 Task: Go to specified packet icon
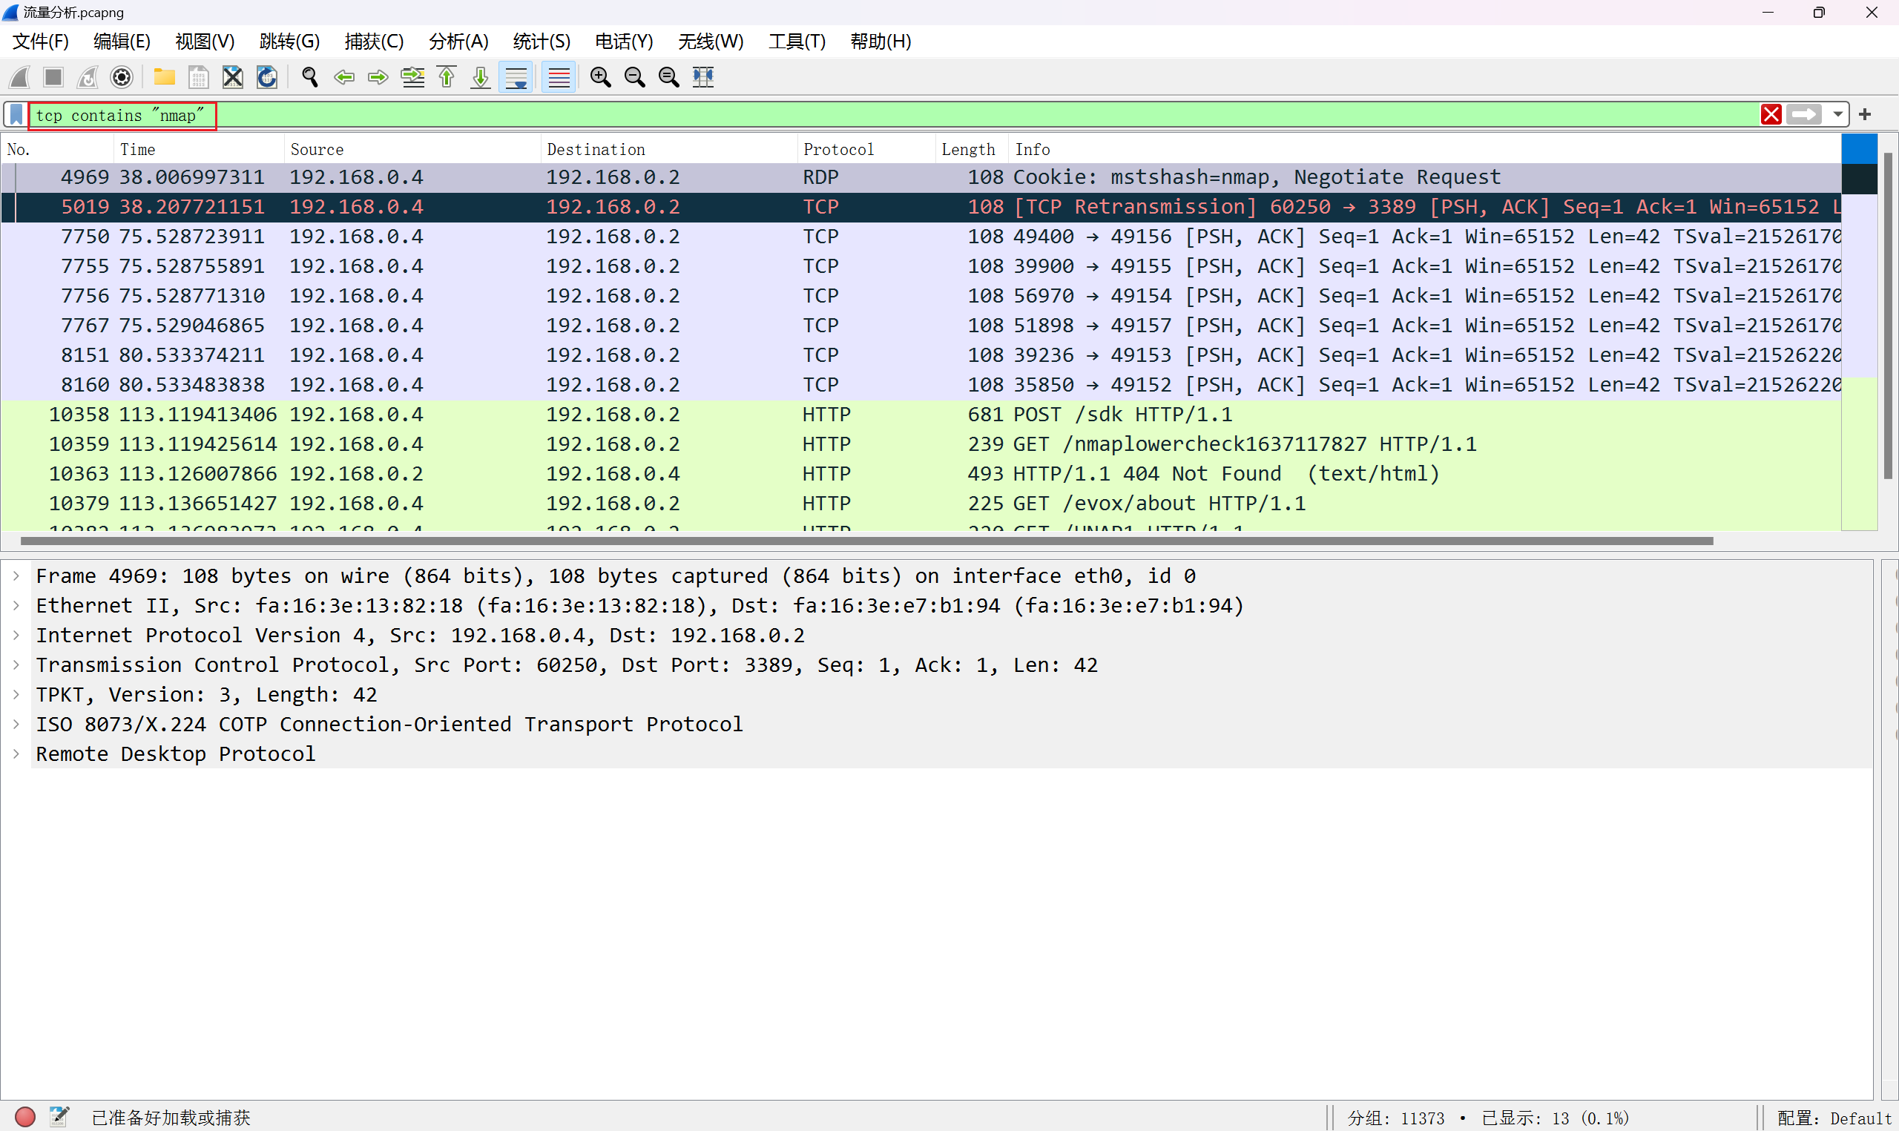click(412, 77)
